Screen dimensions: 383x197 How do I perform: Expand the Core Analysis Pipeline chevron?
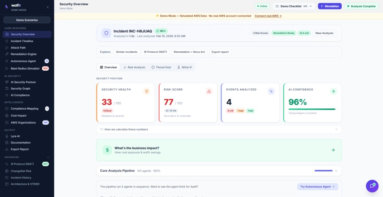336,171
